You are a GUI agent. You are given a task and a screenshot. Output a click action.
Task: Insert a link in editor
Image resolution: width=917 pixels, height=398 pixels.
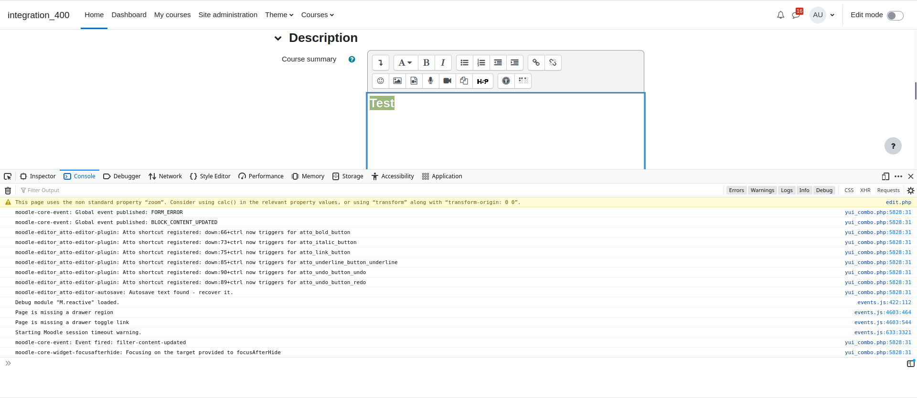coord(536,62)
